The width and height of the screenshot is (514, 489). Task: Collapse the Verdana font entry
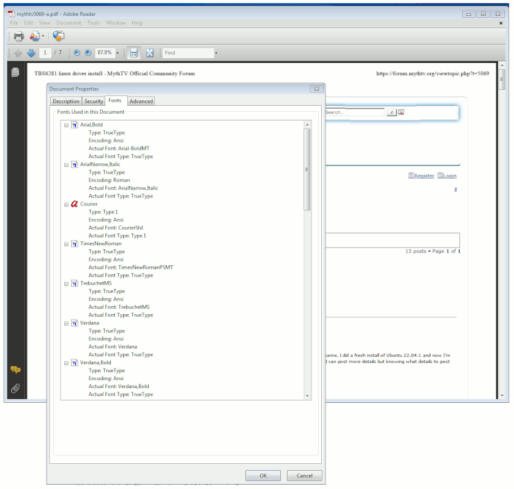66,323
